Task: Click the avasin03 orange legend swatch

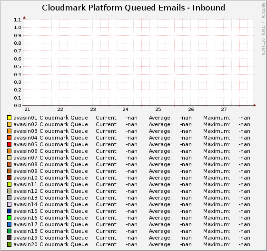Action: click(x=9, y=131)
